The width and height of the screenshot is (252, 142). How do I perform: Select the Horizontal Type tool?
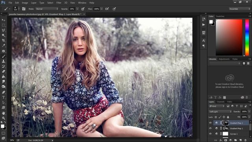[4, 97]
